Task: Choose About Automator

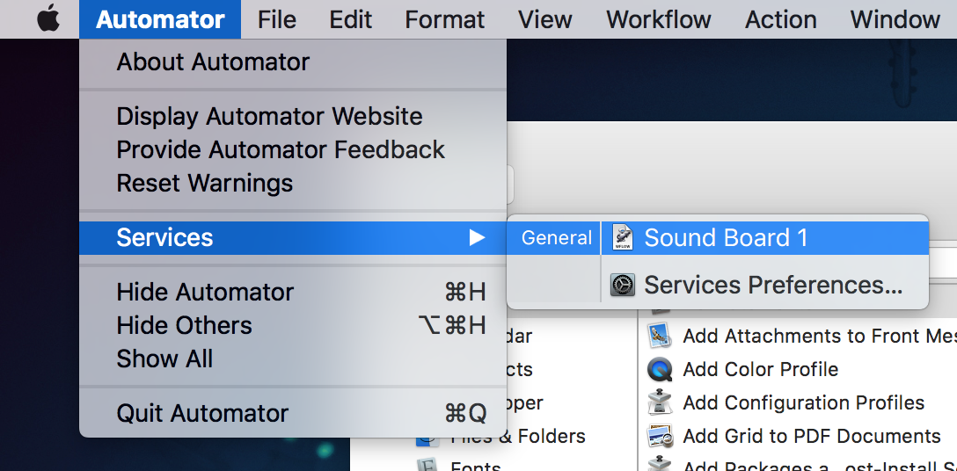Action: click(293, 62)
